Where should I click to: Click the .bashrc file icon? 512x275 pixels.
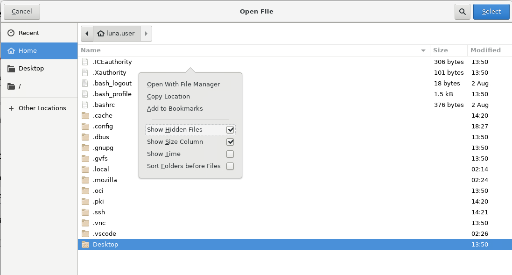point(85,105)
